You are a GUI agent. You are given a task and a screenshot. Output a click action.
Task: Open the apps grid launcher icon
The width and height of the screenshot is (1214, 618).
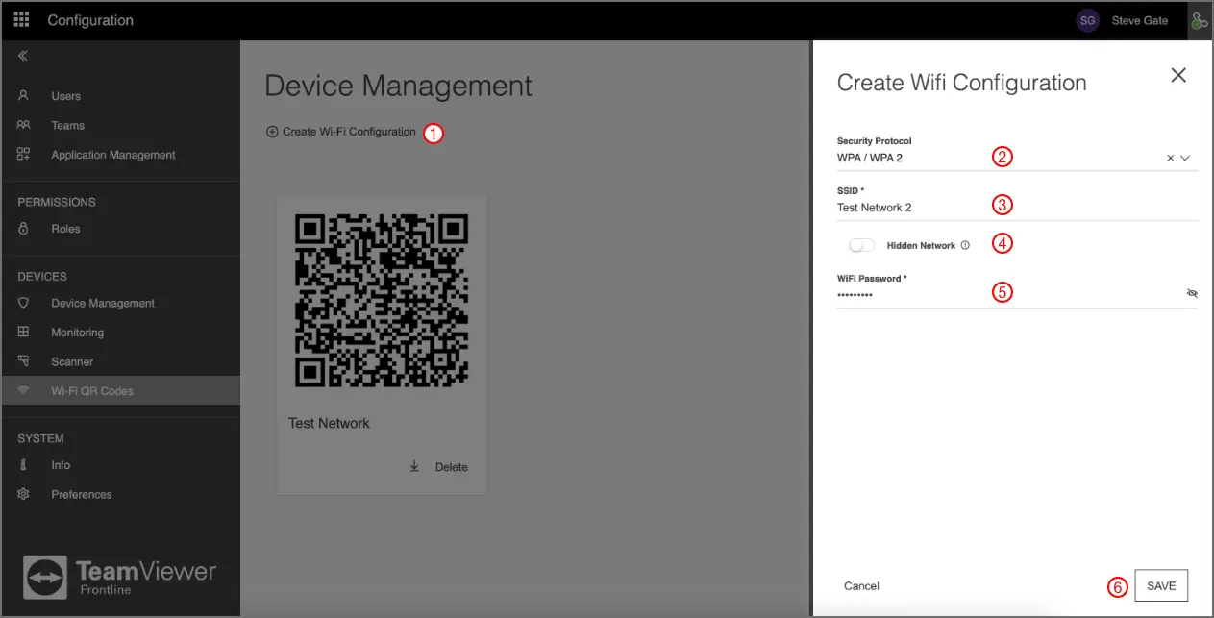pos(21,20)
